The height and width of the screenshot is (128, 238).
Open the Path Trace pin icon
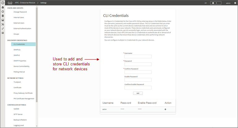(x=2, y=28)
